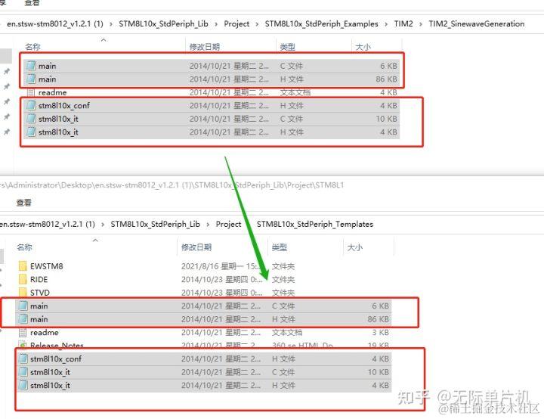Viewport: 544px width, 419px height.
Task: Go to STM8L10x_StdPeriph_Examples breadcrumb
Action: (321, 23)
